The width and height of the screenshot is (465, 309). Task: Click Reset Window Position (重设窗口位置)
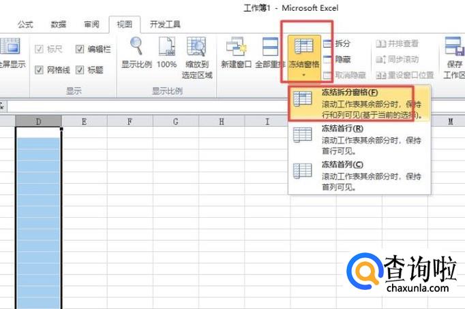point(405,75)
